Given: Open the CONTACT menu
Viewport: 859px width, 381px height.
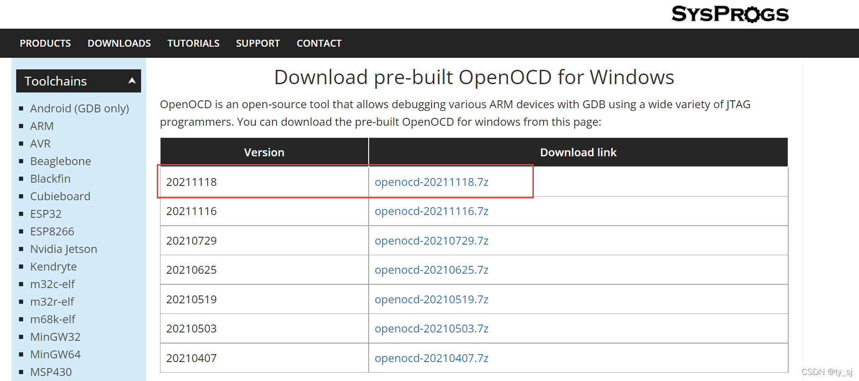Looking at the screenshot, I should coord(319,43).
